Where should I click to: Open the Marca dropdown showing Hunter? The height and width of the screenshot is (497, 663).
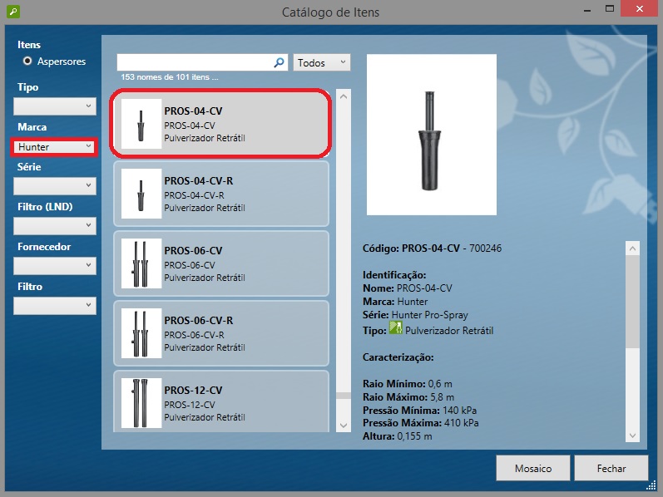pos(55,147)
